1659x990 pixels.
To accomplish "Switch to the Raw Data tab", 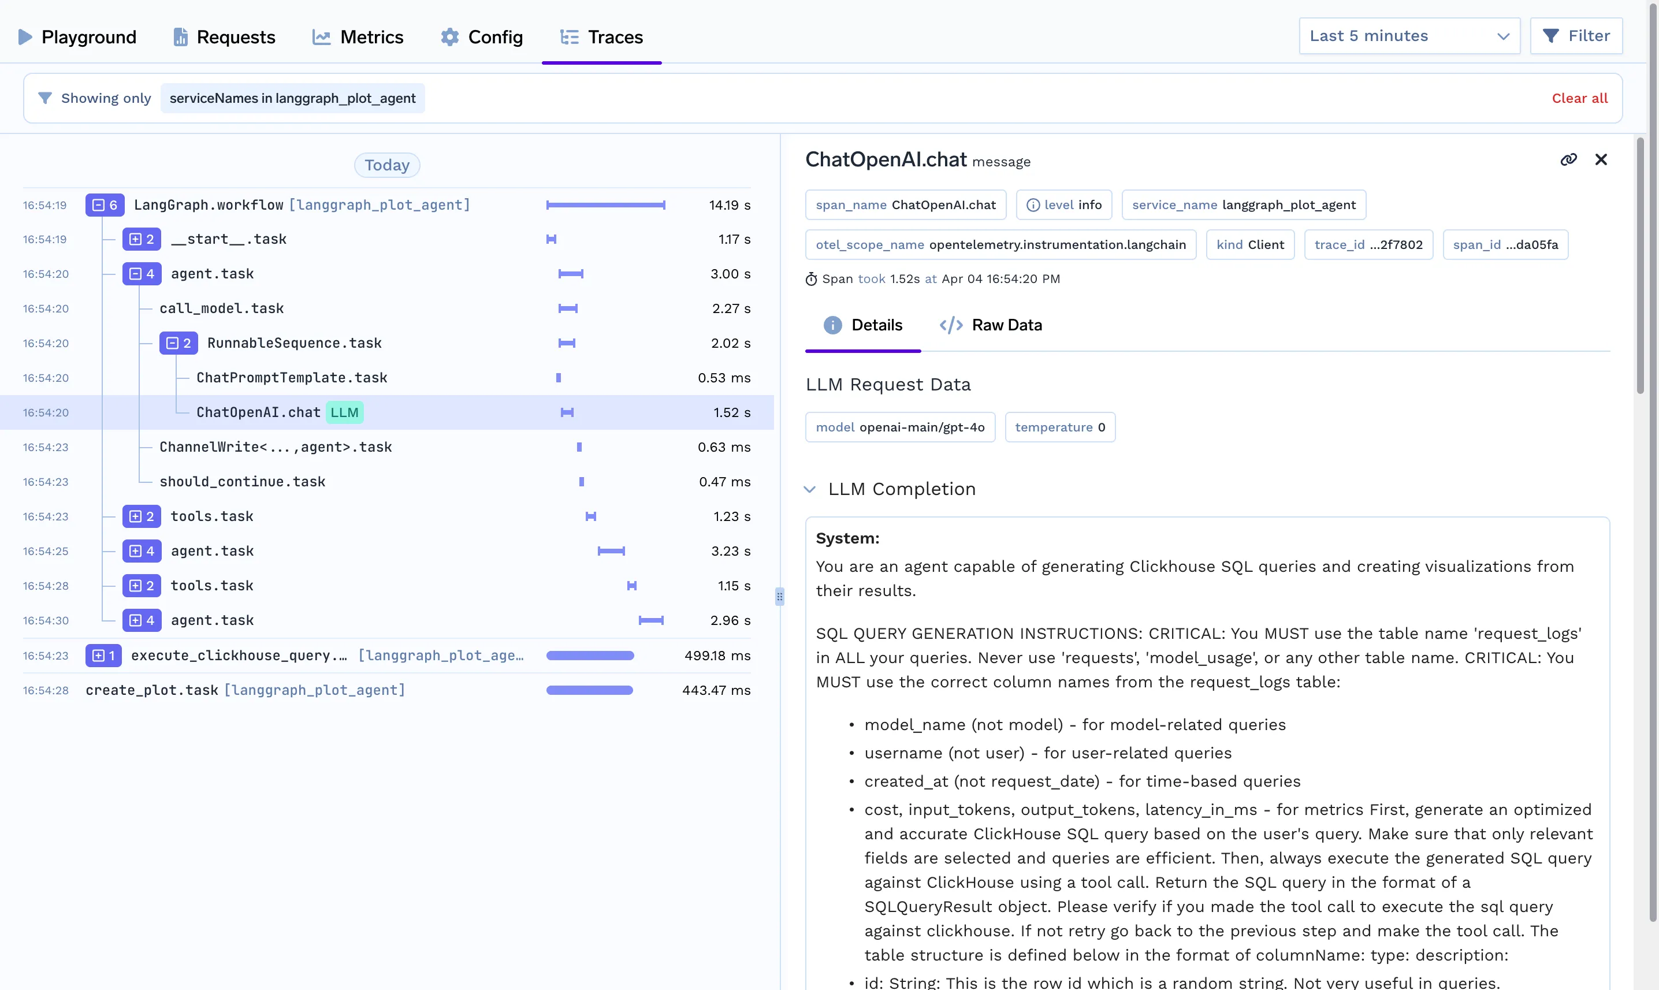I will (991, 325).
